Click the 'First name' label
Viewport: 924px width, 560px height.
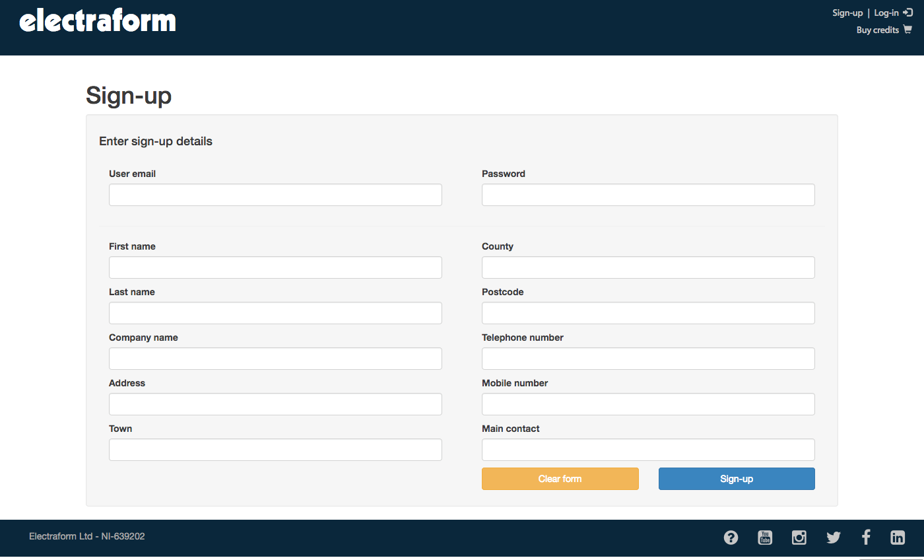132,246
